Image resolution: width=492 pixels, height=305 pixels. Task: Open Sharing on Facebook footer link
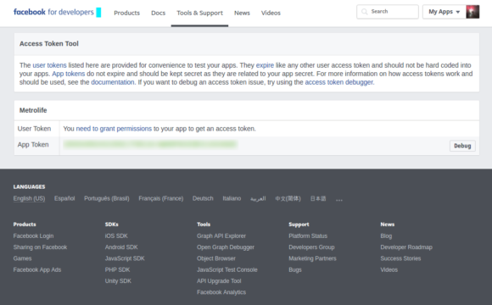(x=40, y=247)
